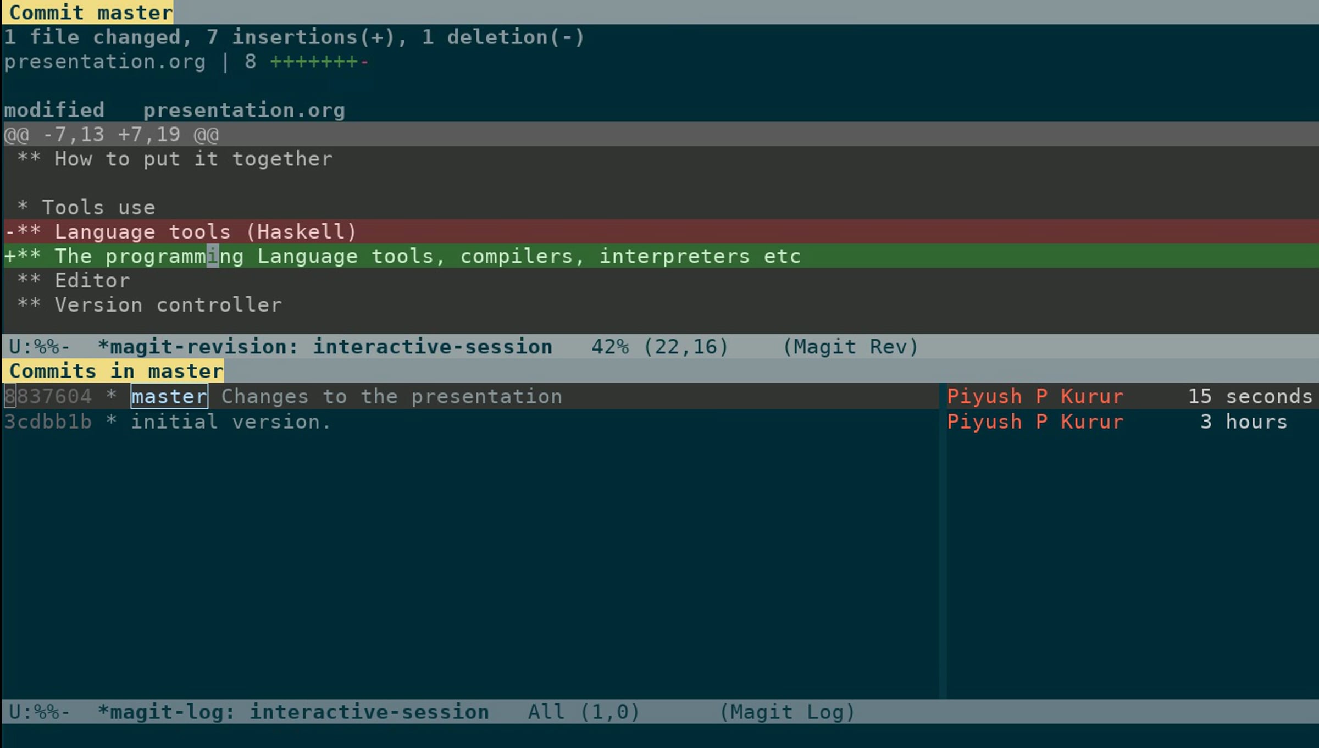Click the removed line "Language tools (Haskell)"
1319x748 pixels.
[204, 232]
